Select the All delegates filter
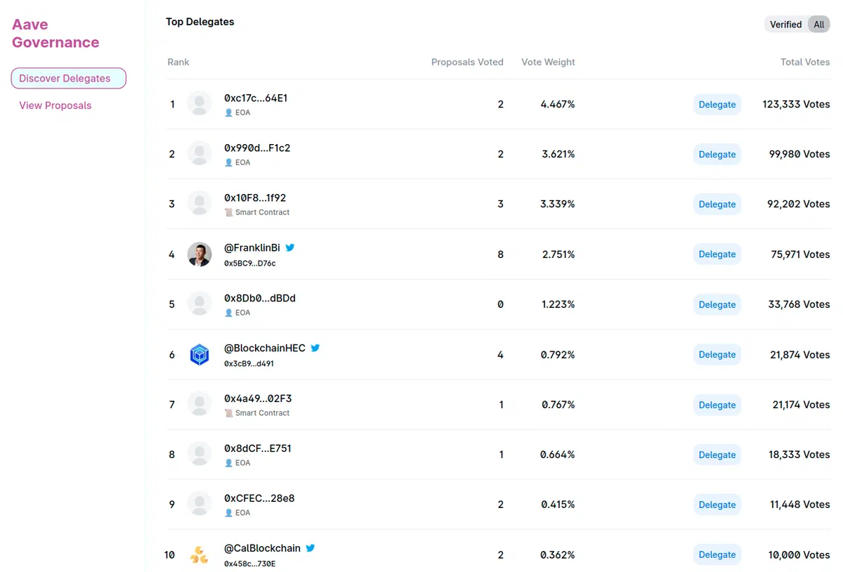 tap(819, 25)
